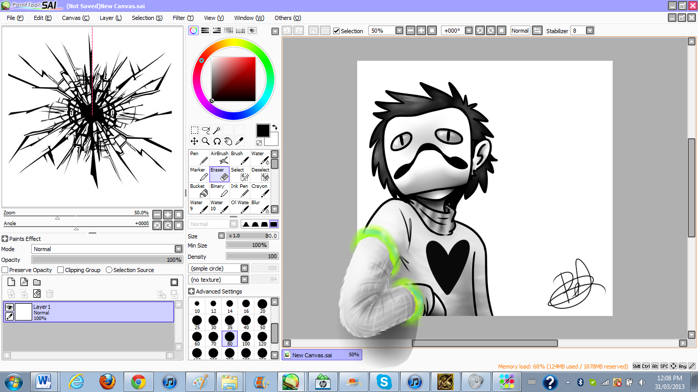Toggle the Selection checkbox in toolbar

pos(336,31)
